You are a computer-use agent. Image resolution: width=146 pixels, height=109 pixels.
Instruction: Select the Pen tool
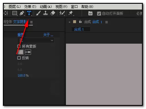[22, 13]
